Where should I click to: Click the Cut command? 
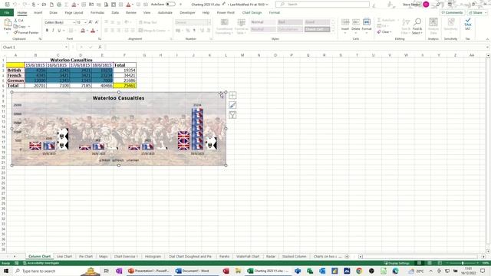coord(18,21)
